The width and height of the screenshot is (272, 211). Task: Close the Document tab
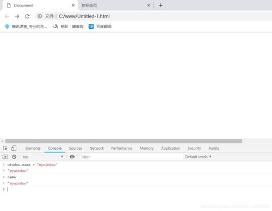tap(73, 5)
